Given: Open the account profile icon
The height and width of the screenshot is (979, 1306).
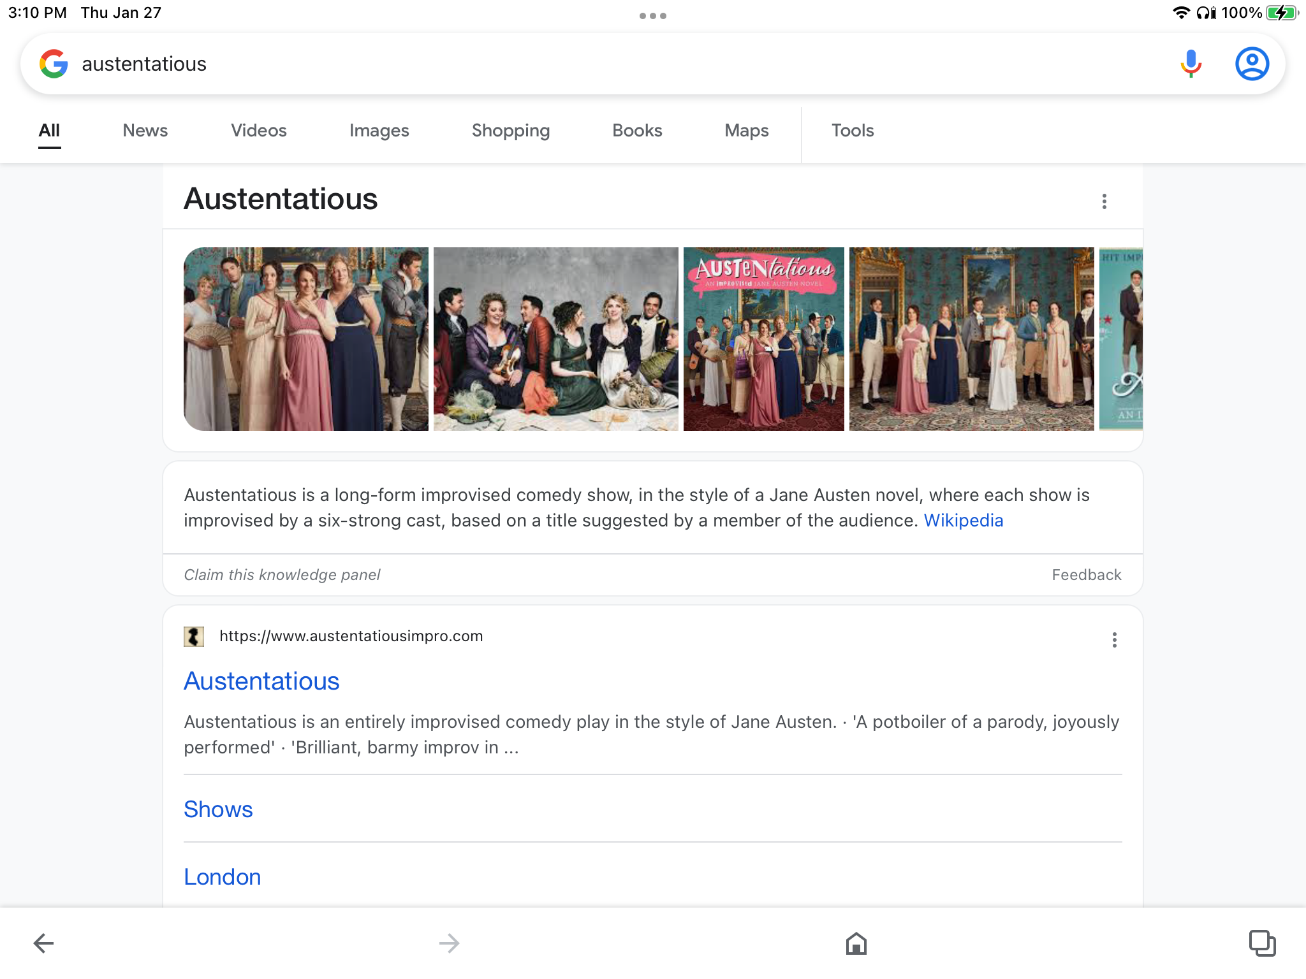Looking at the screenshot, I should pos(1252,64).
